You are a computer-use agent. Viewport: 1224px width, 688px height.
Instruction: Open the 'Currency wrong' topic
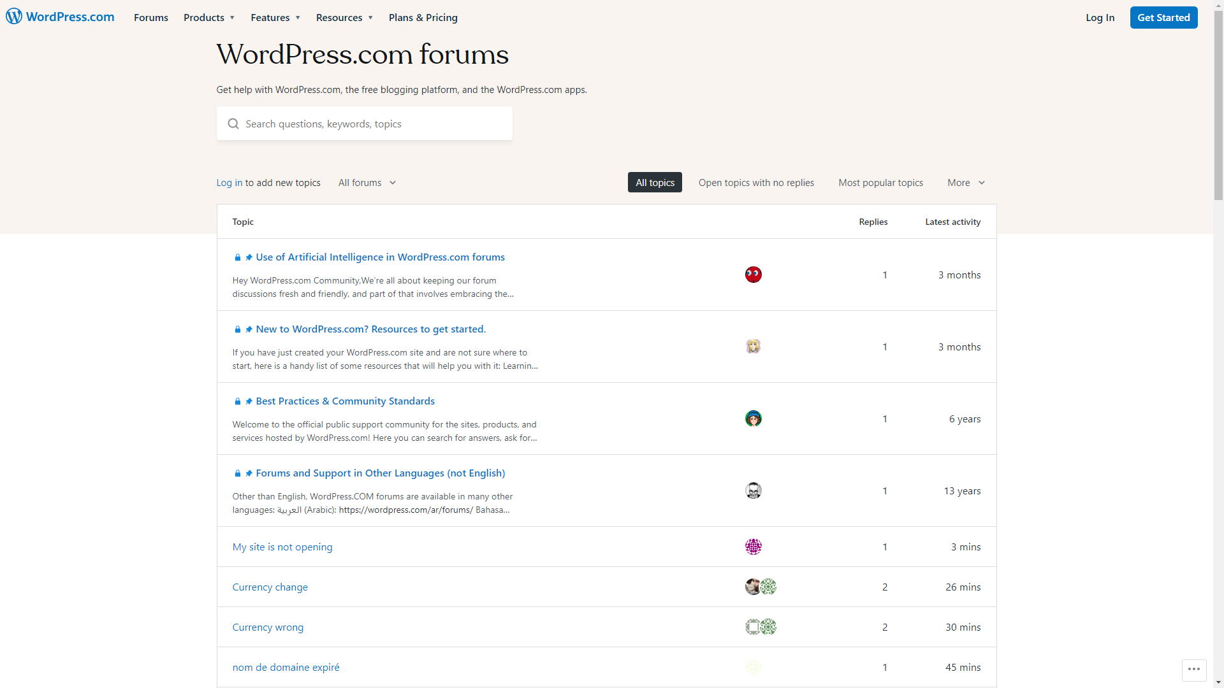click(268, 627)
